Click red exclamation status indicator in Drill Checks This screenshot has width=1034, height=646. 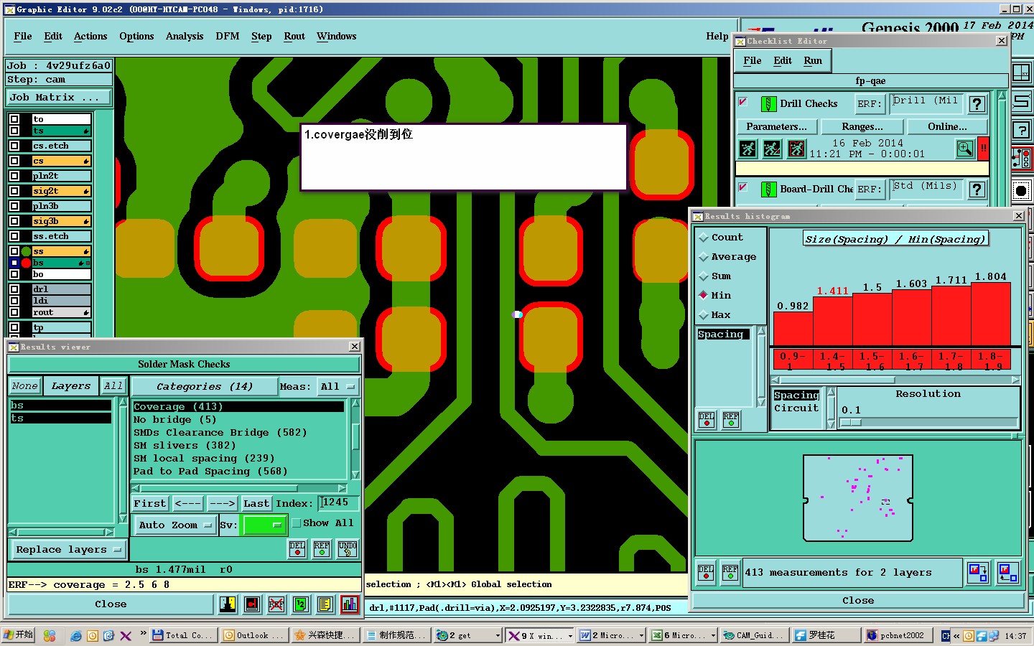coord(983,149)
